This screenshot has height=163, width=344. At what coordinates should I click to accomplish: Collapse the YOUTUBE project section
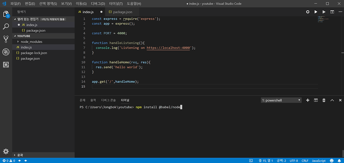point(24,36)
